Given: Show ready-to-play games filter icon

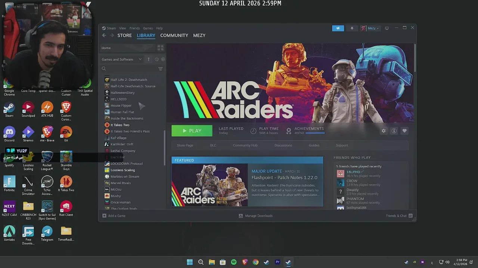Looking at the screenshot, I should [x=163, y=59].
